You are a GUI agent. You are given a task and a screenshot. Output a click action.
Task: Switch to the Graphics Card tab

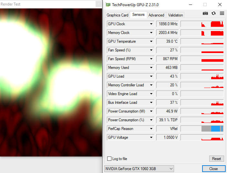click(x=118, y=15)
